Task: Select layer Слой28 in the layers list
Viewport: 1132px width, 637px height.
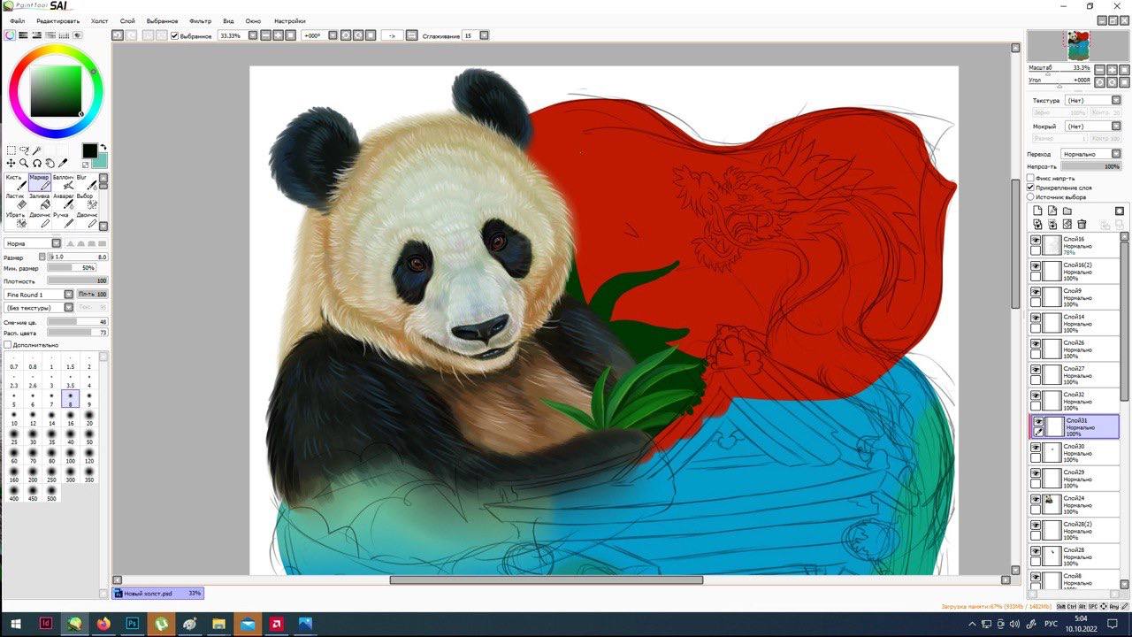Action: point(1075,556)
